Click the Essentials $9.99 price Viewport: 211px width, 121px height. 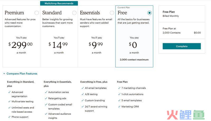point(96,45)
